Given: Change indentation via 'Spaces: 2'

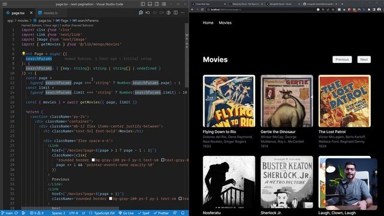Looking at the screenshot, I should (x=58, y=213).
